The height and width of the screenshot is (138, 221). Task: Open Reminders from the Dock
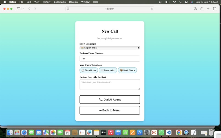(x=82, y=133)
